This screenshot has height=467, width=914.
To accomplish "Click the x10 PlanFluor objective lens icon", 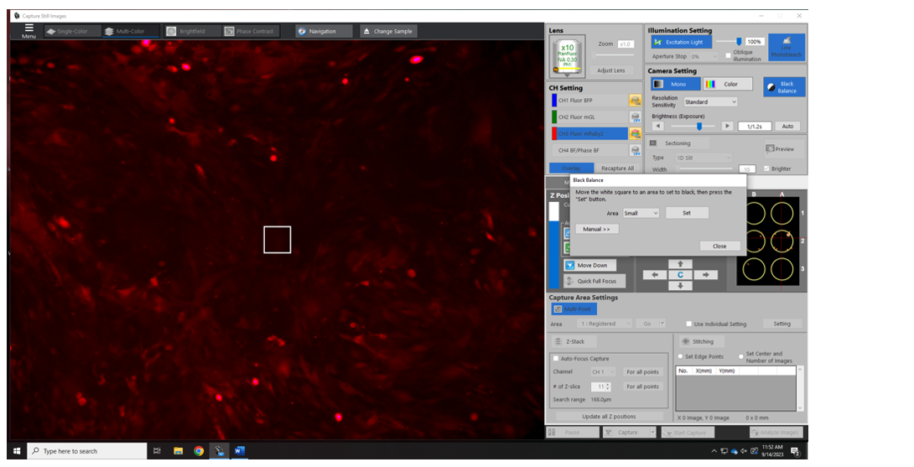I will (567, 56).
